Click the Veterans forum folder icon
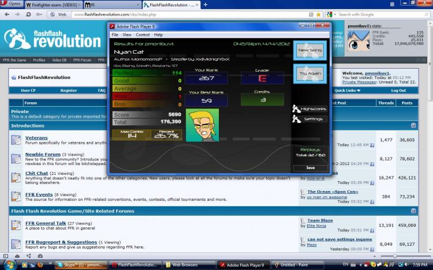433x270 pixels. tap(16, 140)
